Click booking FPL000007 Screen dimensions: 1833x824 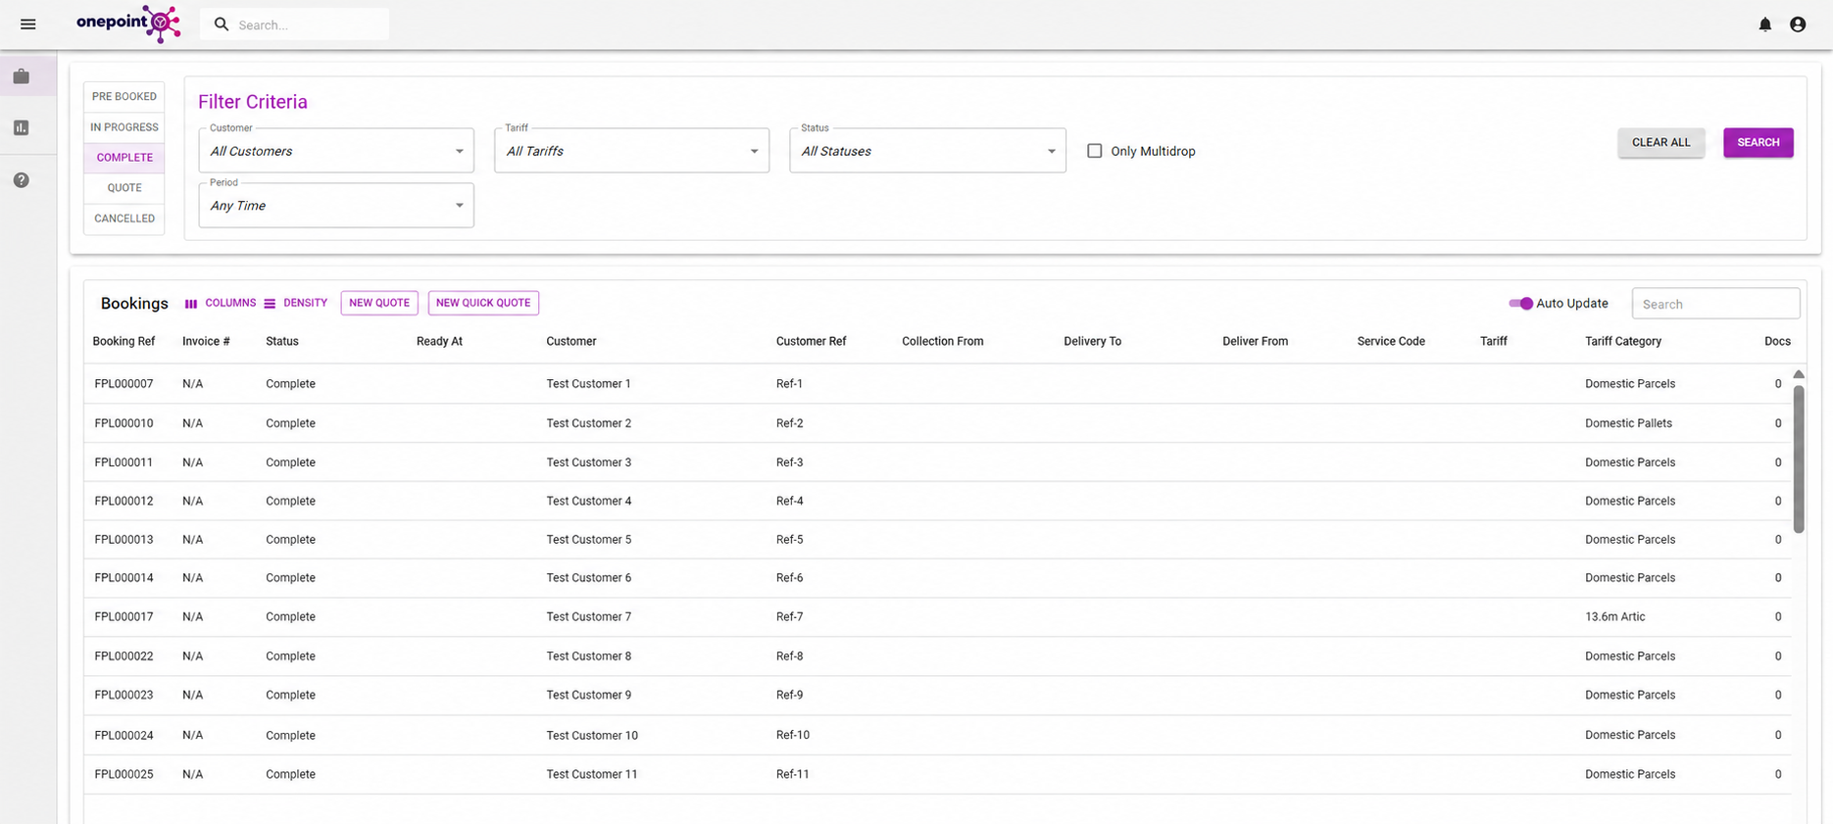(124, 384)
